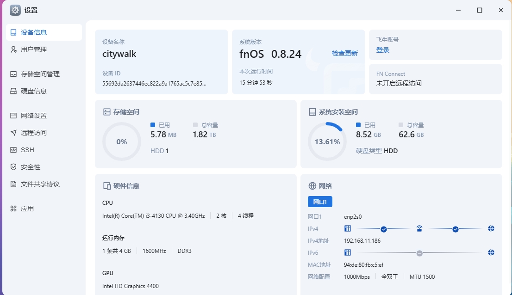Click the FN Connect 未开启远程访问 card
This screenshot has height=295, width=512.
(x=435, y=79)
